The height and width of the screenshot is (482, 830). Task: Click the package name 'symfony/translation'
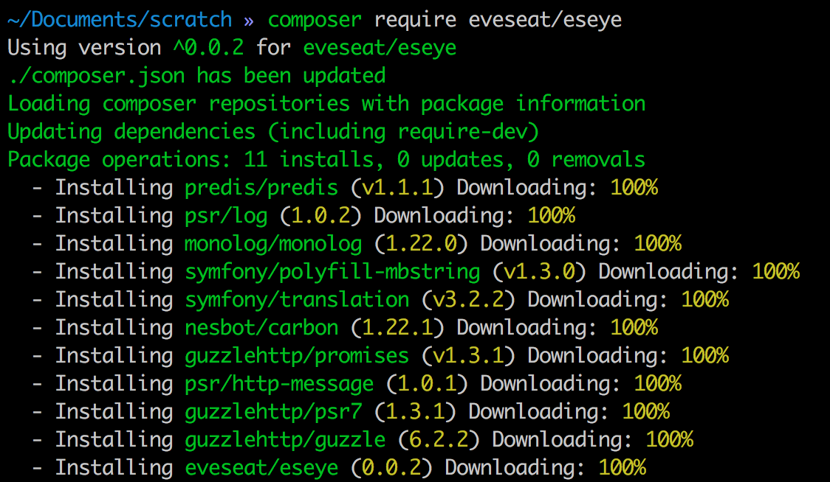coord(297,300)
